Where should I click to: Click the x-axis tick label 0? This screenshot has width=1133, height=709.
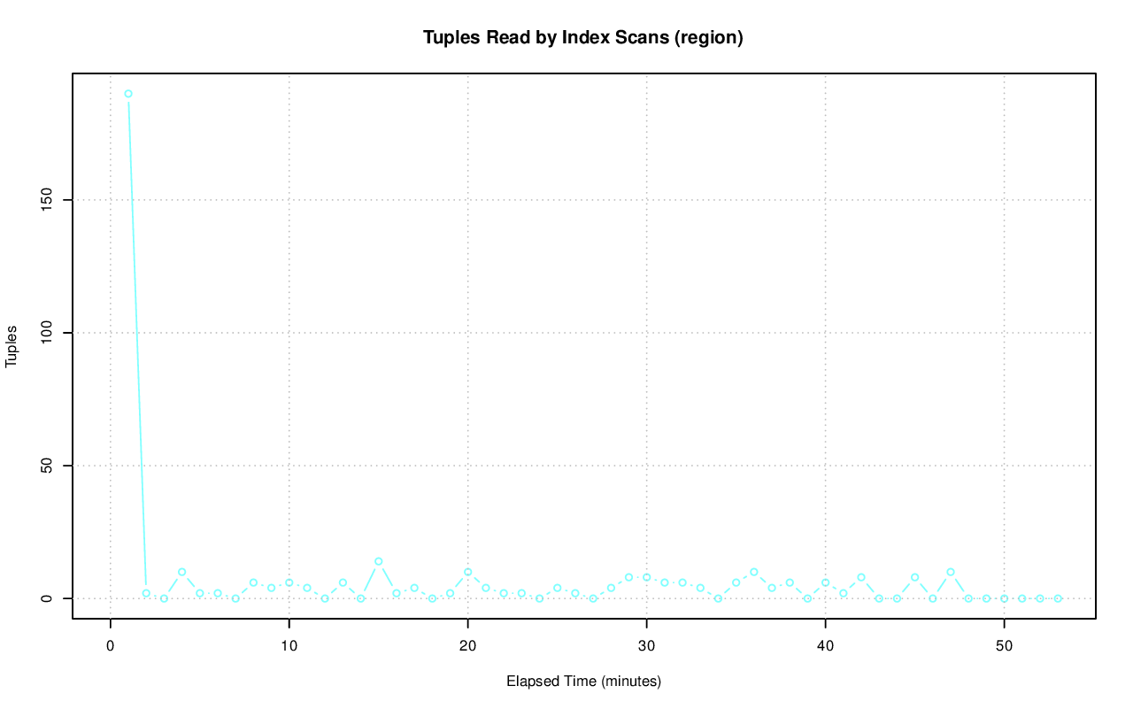click(x=111, y=645)
